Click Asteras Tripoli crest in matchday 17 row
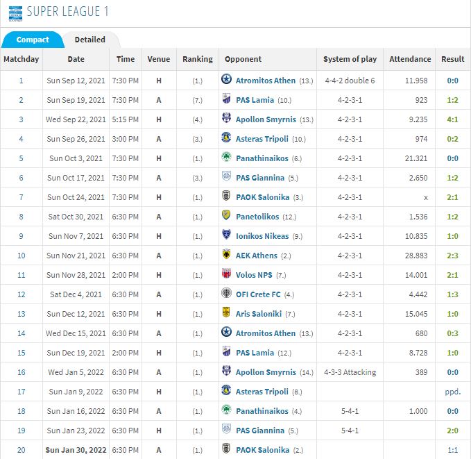Viewport: 471px width, 459px height. click(226, 390)
